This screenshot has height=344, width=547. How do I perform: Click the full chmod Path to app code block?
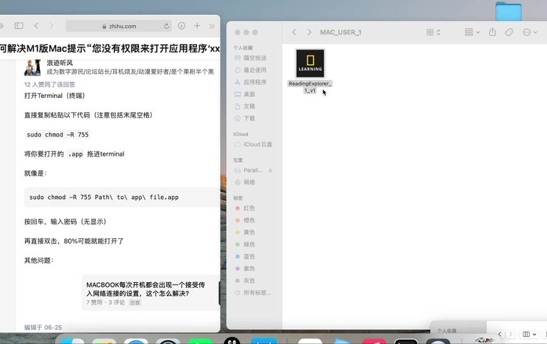[x=122, y=197]
